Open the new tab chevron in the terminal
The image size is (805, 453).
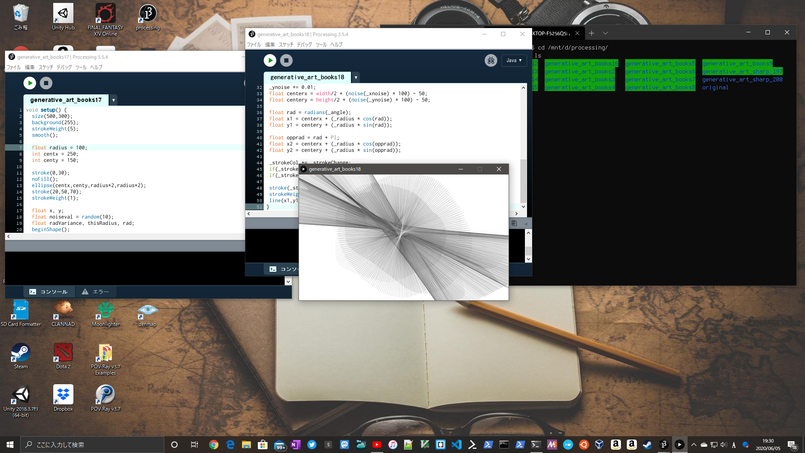click(605, 33)
